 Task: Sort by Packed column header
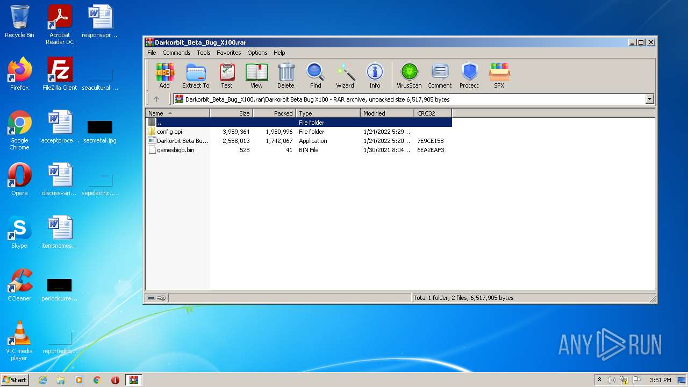274,113
